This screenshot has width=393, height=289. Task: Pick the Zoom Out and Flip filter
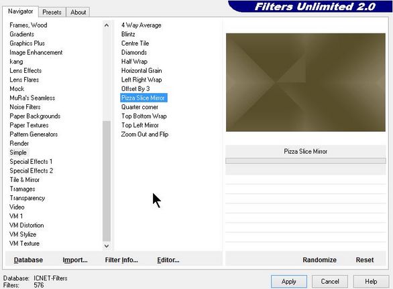[x=145, y=134]
